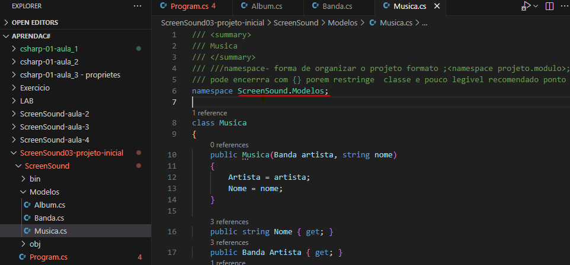The height and width of the screenshot is (265, 570).
Task: Click the split editor icon
Action: coord(549,6)
